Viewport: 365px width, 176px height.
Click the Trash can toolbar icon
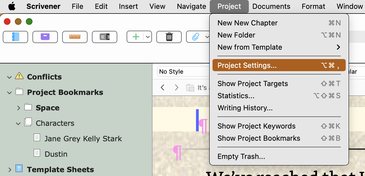pyautogui.click(x=169, y=37)
